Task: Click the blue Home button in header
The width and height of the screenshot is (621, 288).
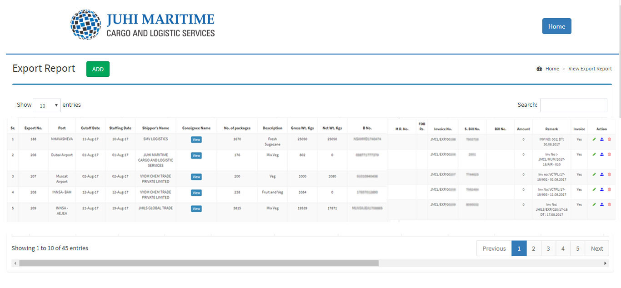Action: (556, 26)
